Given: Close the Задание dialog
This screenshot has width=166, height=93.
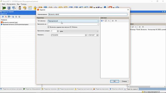Looking at the screenshot, I should click(x=128, y=10).
